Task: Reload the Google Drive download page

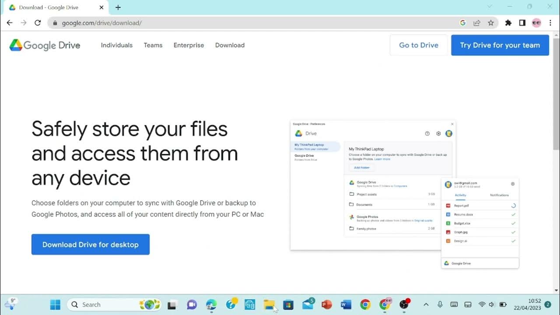Action: coord(38,23)
